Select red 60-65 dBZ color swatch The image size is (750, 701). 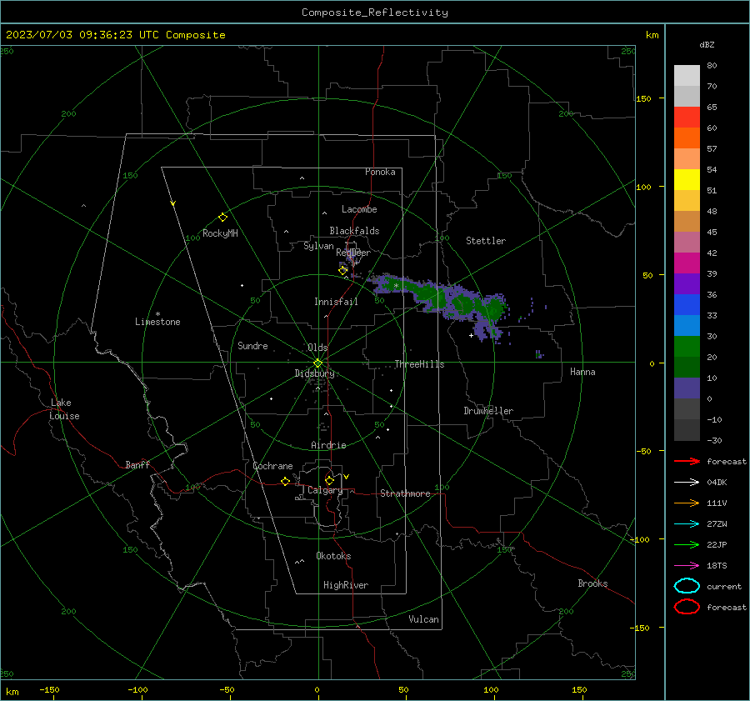click(x=687, y=118)
